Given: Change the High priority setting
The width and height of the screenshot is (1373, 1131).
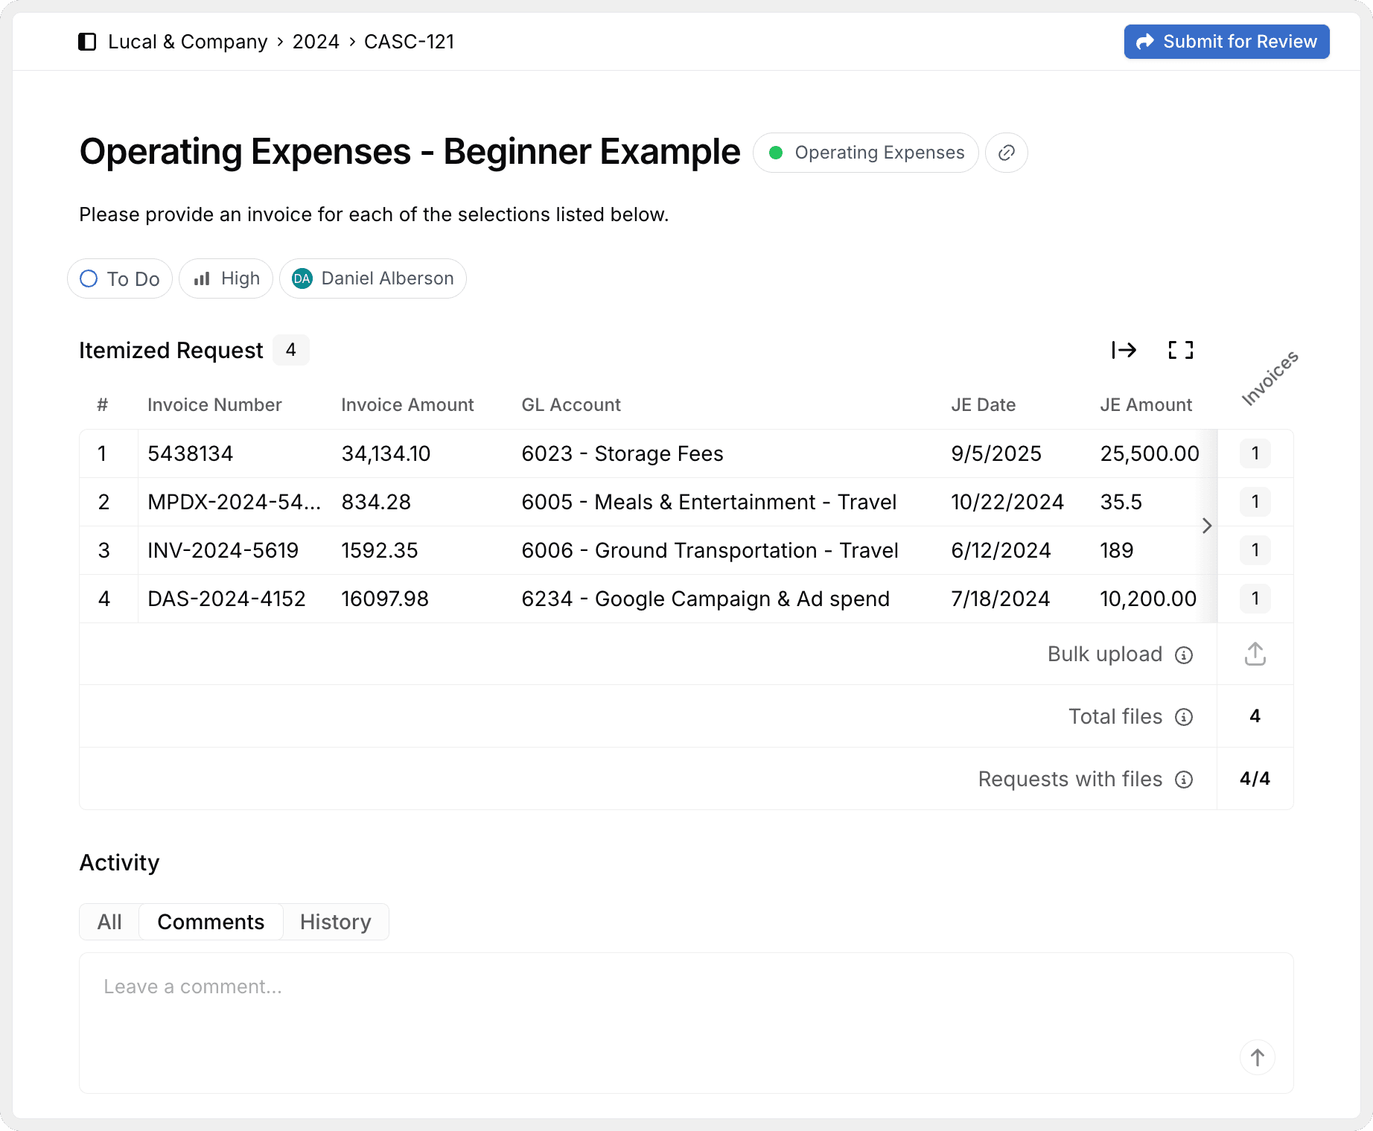Looking at the screenshot, I should [x=226, y=278].
